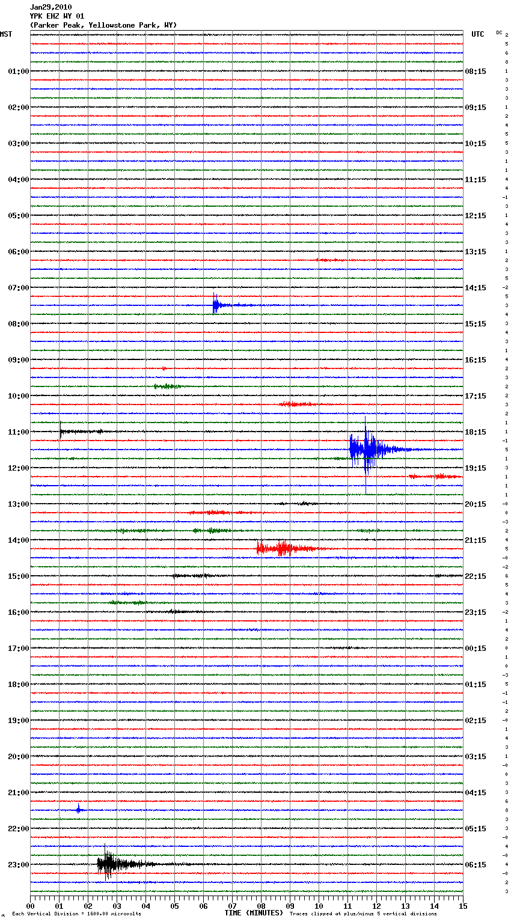This screenshot has width=511, height=922.
Task: Select the 18:15 UTC time label
Action: coord(476,432)
